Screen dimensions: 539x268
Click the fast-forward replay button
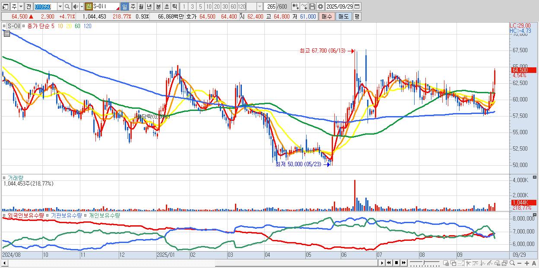click(403, 263)
